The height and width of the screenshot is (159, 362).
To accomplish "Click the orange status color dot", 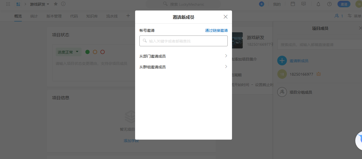I will point(95,52).
